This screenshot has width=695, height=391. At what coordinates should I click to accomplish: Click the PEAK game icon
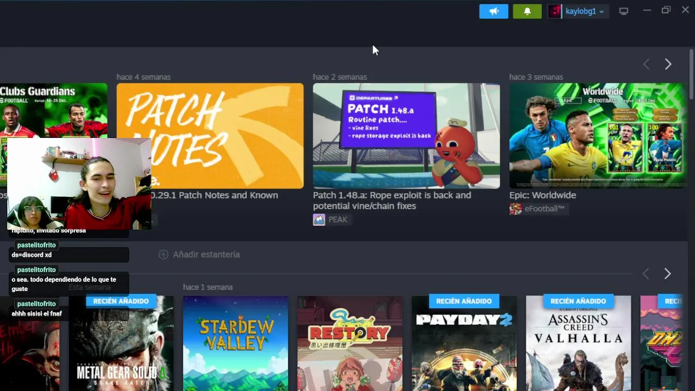click(319, 219)
